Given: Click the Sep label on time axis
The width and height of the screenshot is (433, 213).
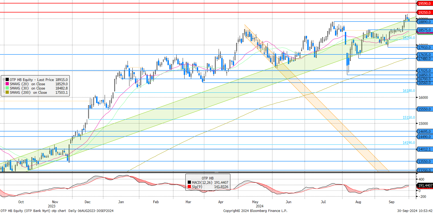Looking at the screenshot, I should click(391, 202).
